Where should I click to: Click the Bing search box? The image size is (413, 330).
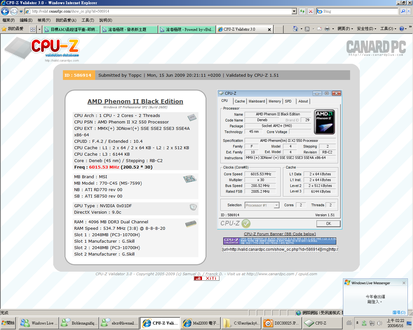(358, 11)
